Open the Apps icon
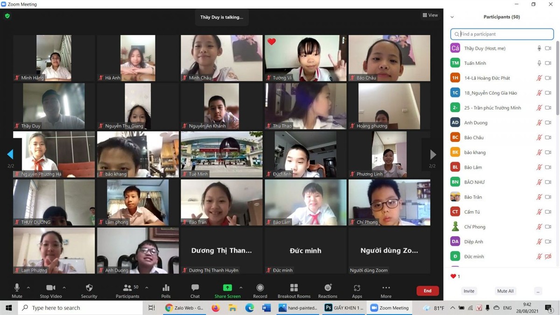Screen dimensions: 560x315 point(357,288)
